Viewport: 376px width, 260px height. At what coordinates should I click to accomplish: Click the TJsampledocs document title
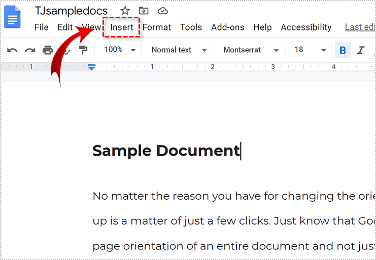click(72, 11)
